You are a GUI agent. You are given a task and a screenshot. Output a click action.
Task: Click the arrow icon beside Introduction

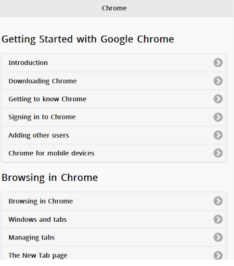[x=218, y=62]
